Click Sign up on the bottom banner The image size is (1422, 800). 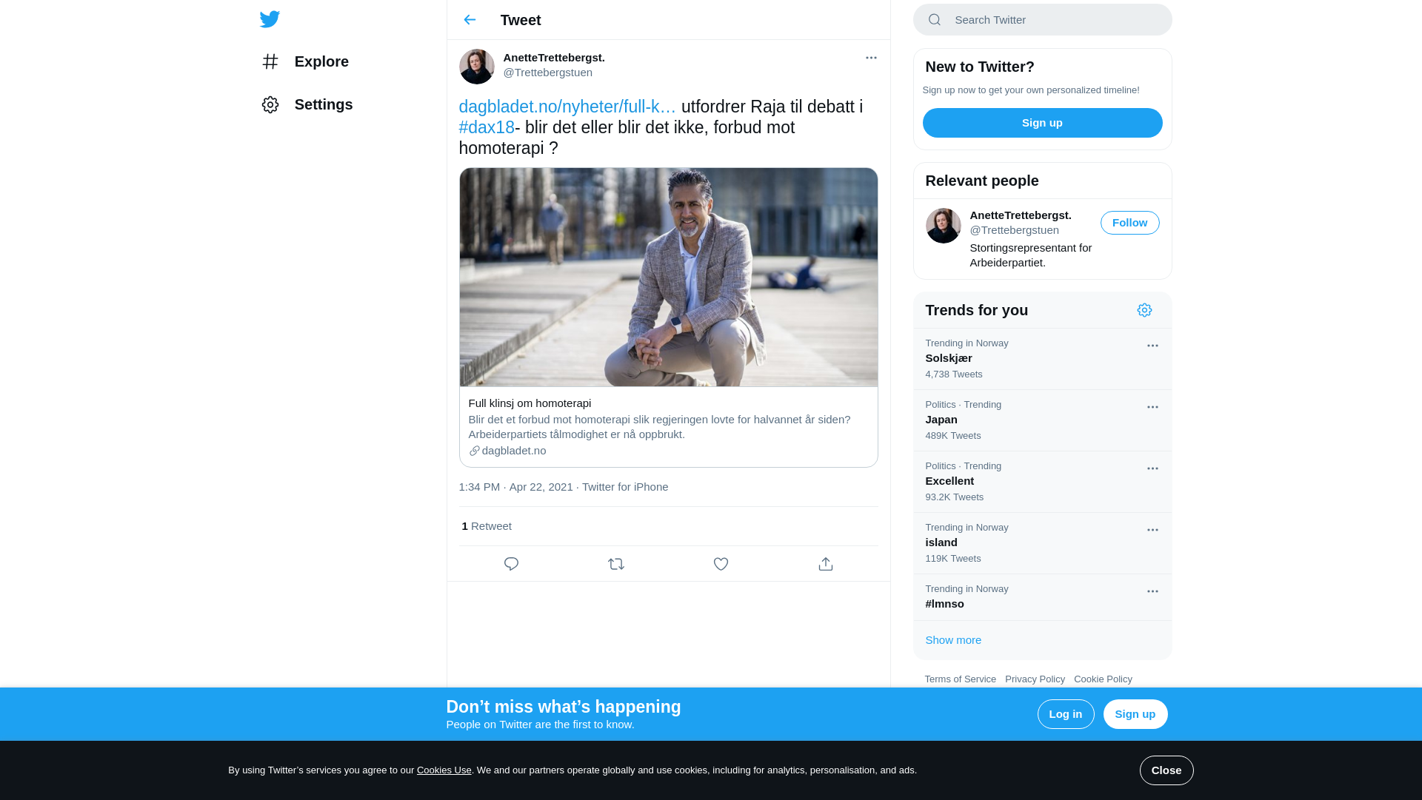pos(1135,714)
